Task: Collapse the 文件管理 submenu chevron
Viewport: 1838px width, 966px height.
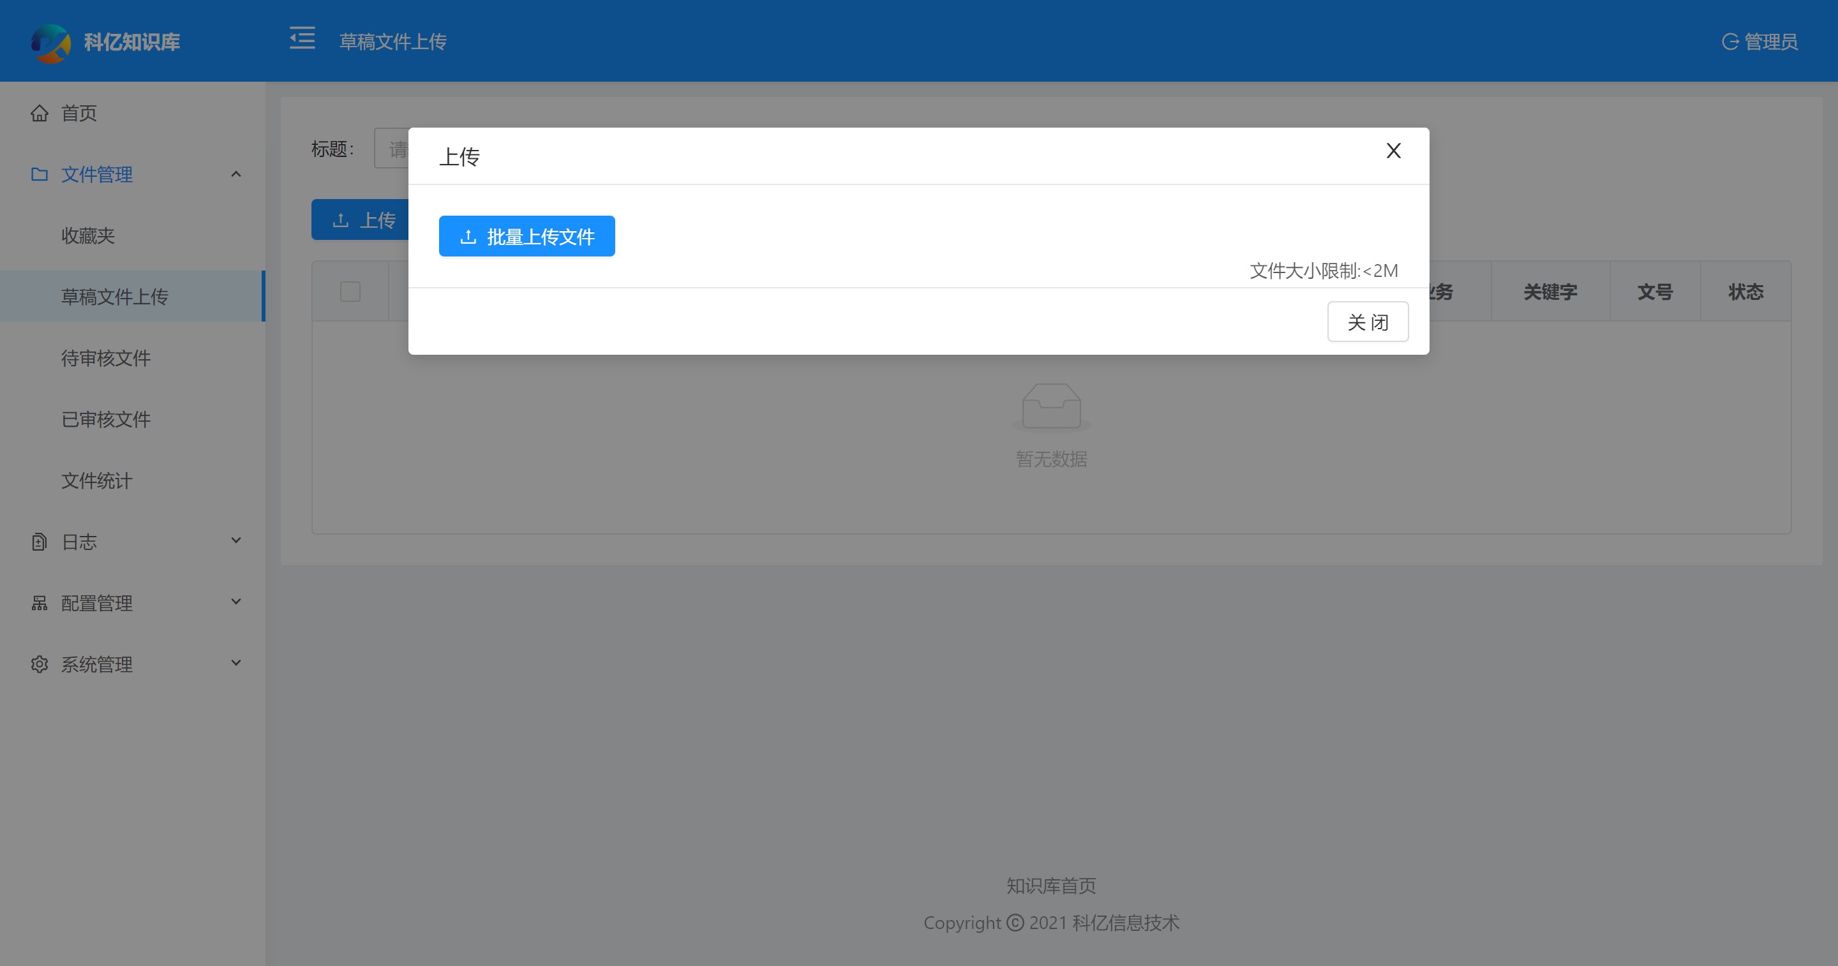Action: pos(236,174)
